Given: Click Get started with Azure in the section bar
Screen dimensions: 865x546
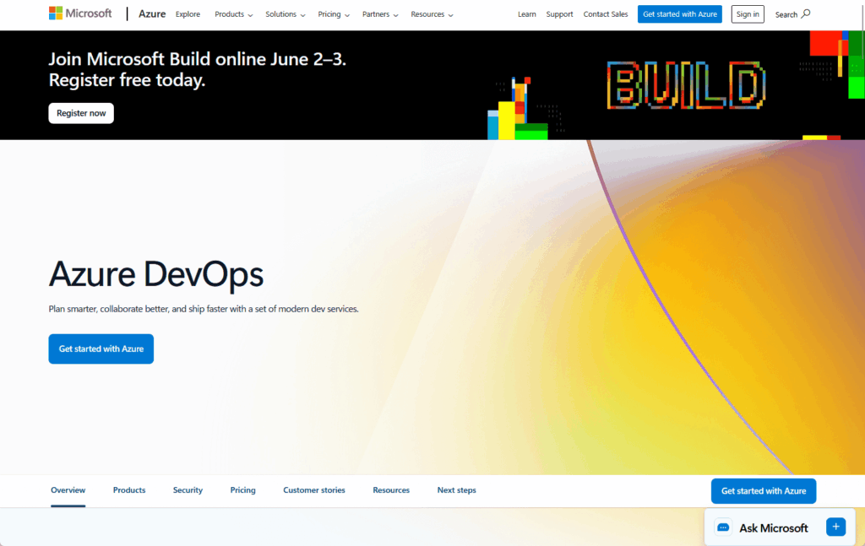Looking at the screenshot, I should [764, 491].
